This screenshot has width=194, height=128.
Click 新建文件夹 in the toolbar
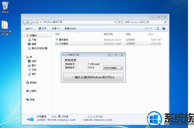(70, 28)
